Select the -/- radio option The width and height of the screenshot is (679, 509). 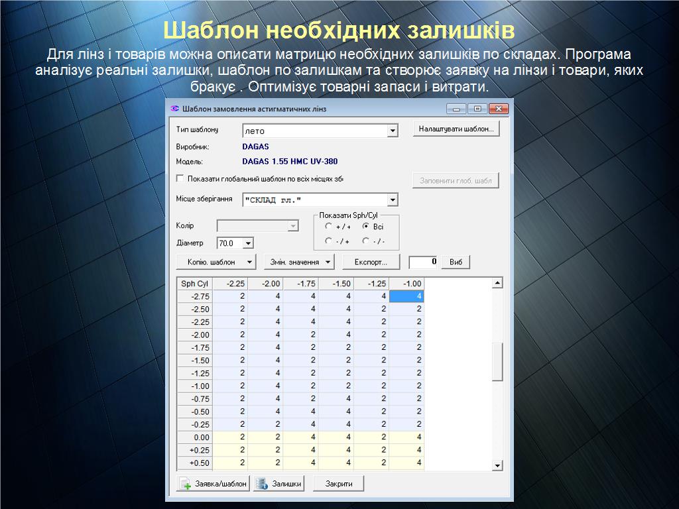365,241
